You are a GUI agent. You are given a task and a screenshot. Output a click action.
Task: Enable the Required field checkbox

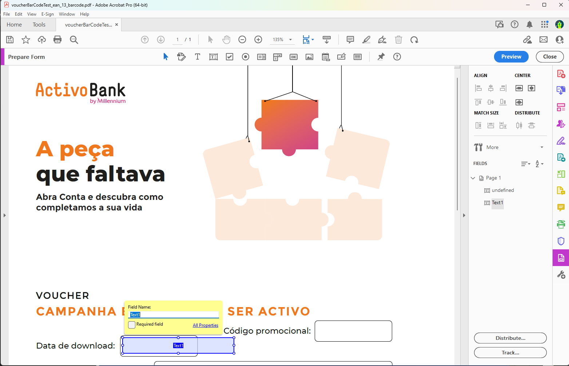click(132, 325)
